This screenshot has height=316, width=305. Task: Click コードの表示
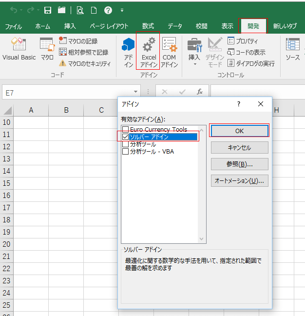point(246,52)
